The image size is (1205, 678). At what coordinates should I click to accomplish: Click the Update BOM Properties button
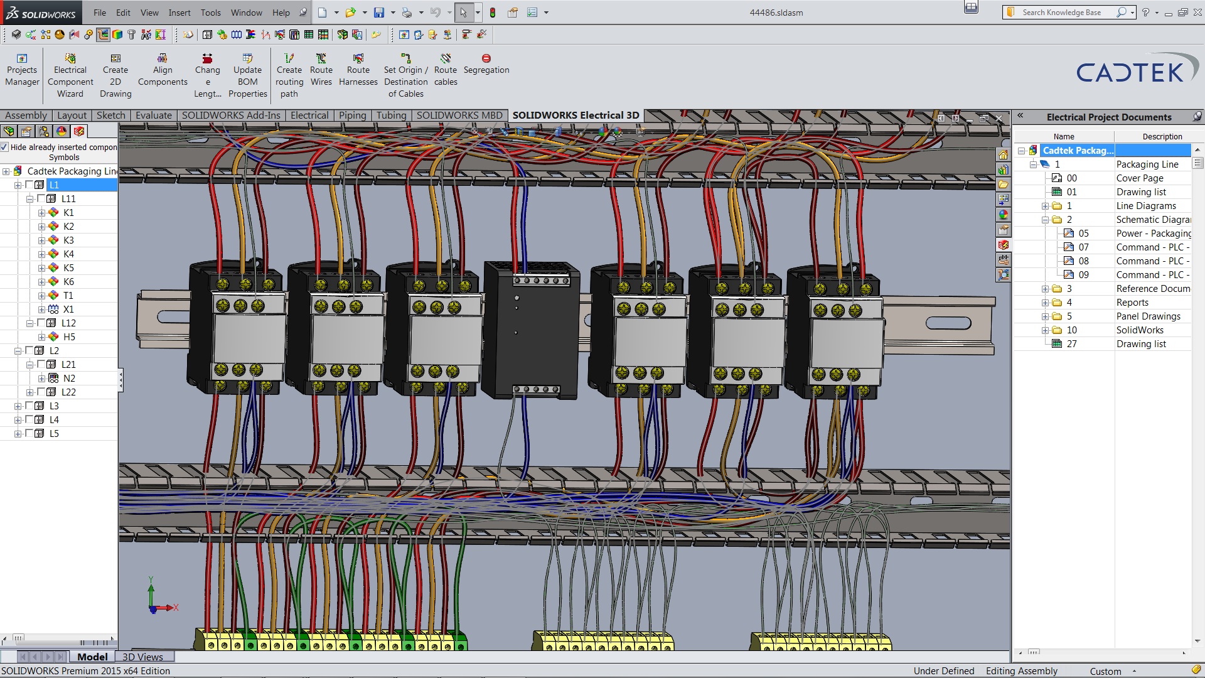[x=247, y=74]
